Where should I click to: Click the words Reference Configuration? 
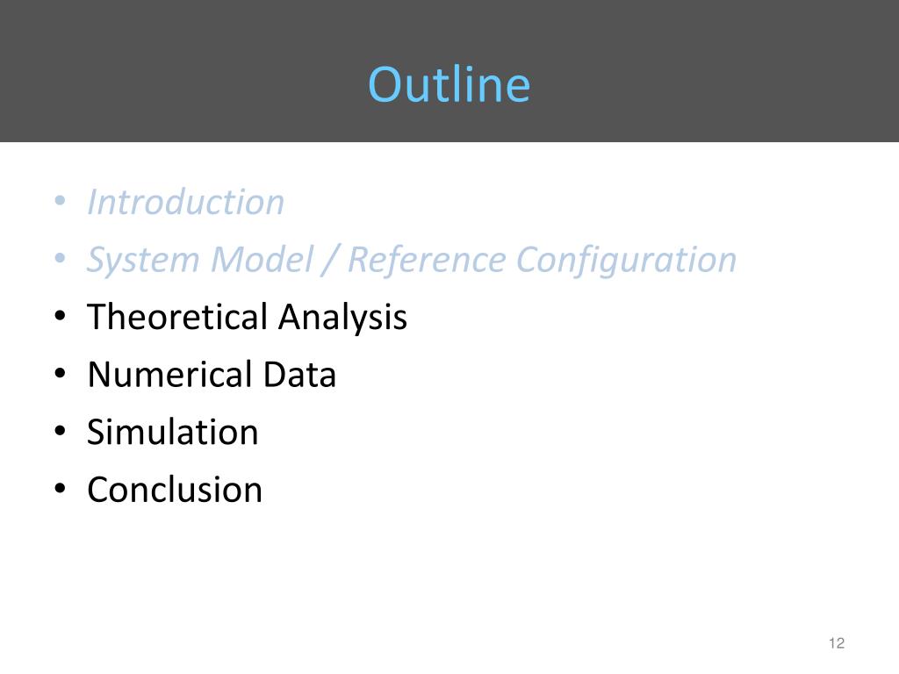click(x=542, y=260)
